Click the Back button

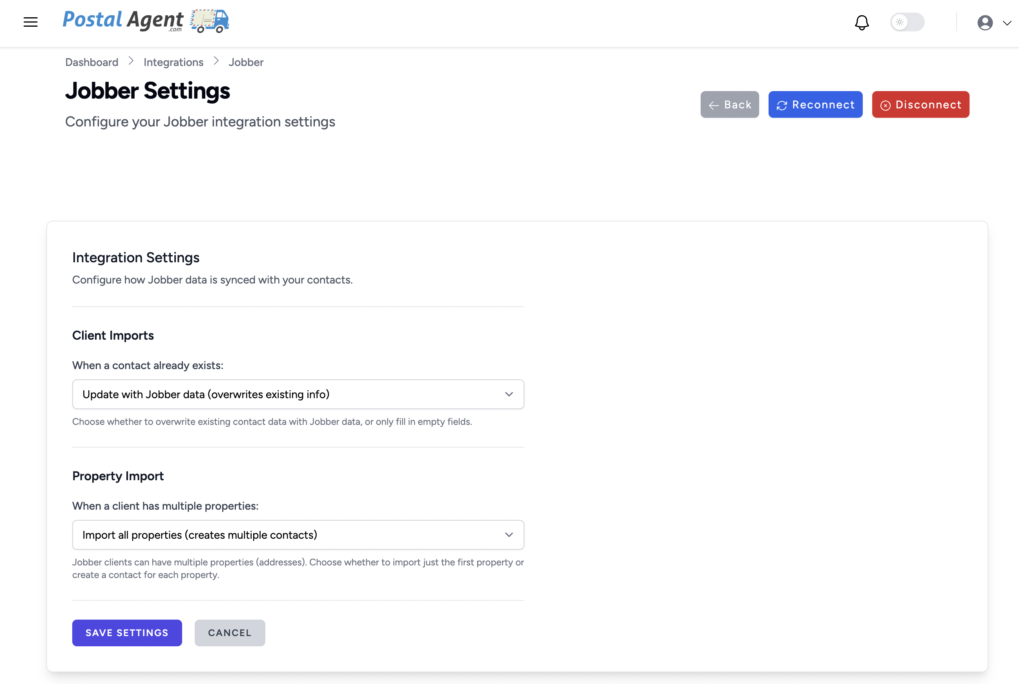729,105
